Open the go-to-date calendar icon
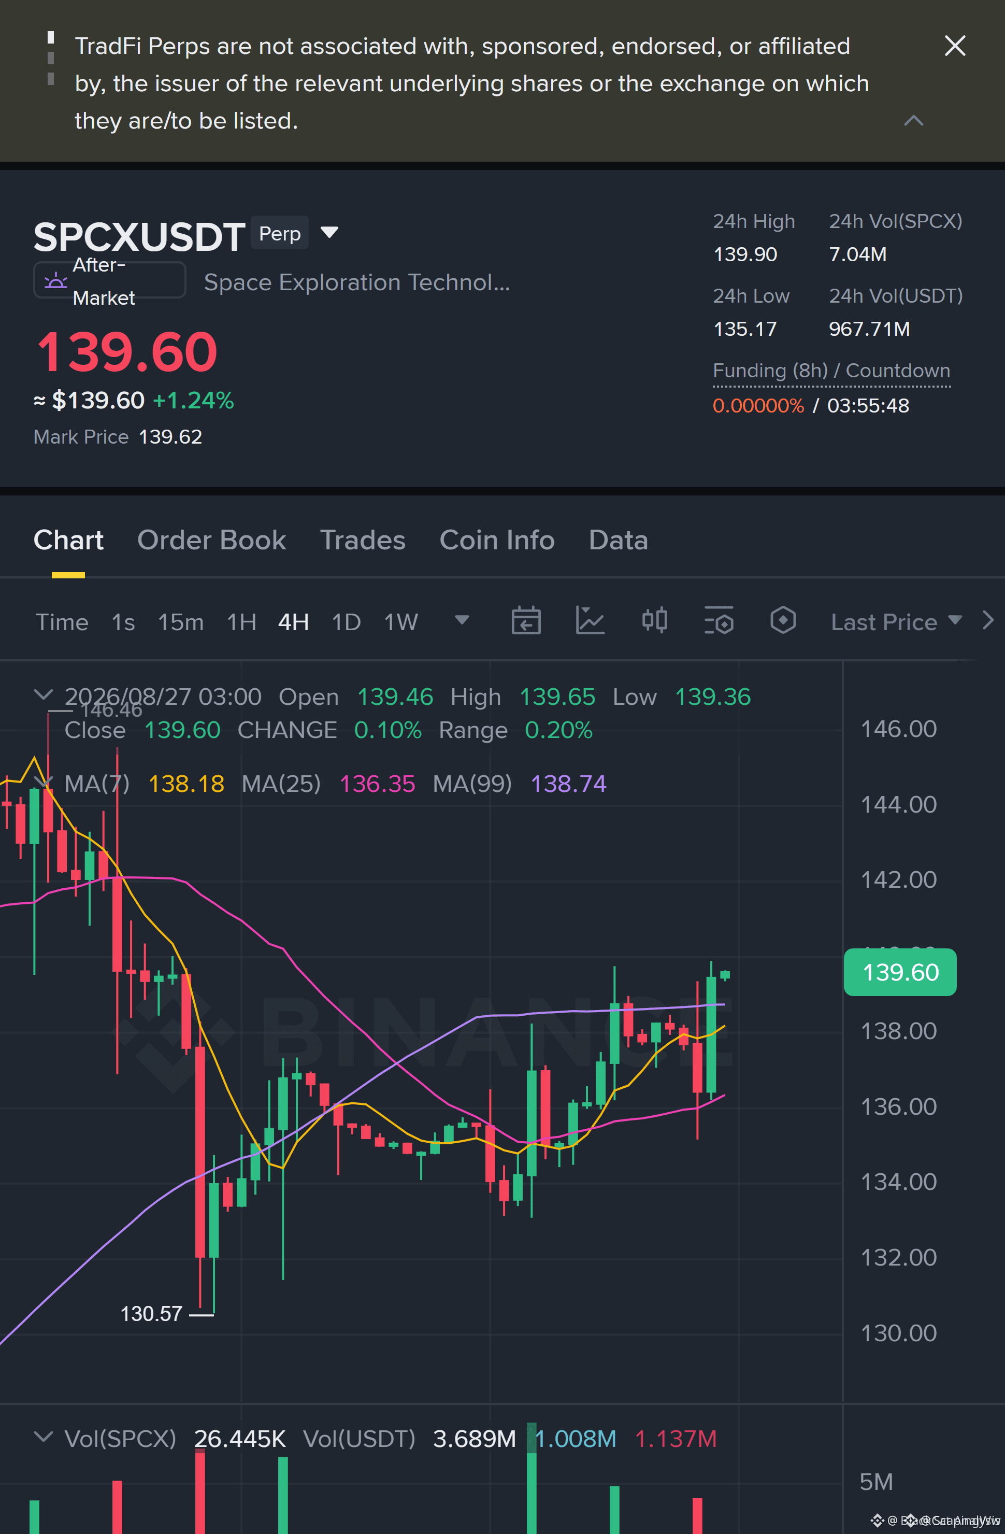The width and height of the screenshot is (1005, 1534). (526, 621)
